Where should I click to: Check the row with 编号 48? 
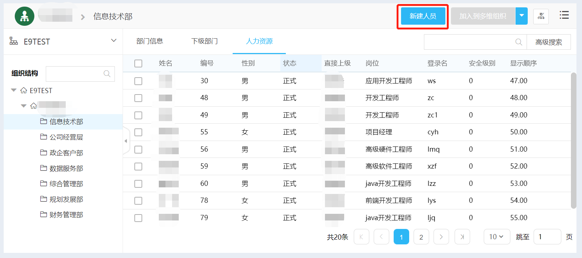[138, 98]
